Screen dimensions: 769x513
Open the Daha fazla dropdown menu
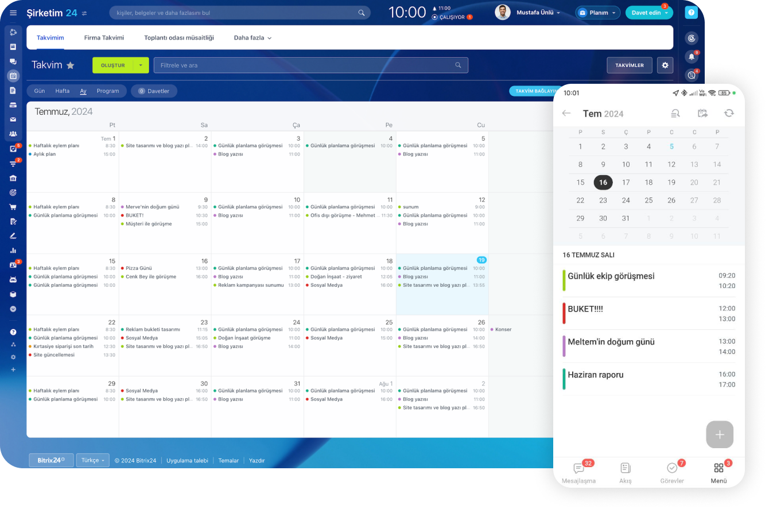point(253,38)
